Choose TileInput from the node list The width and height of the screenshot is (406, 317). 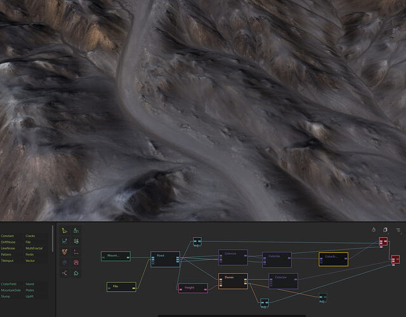click(7, 261)
